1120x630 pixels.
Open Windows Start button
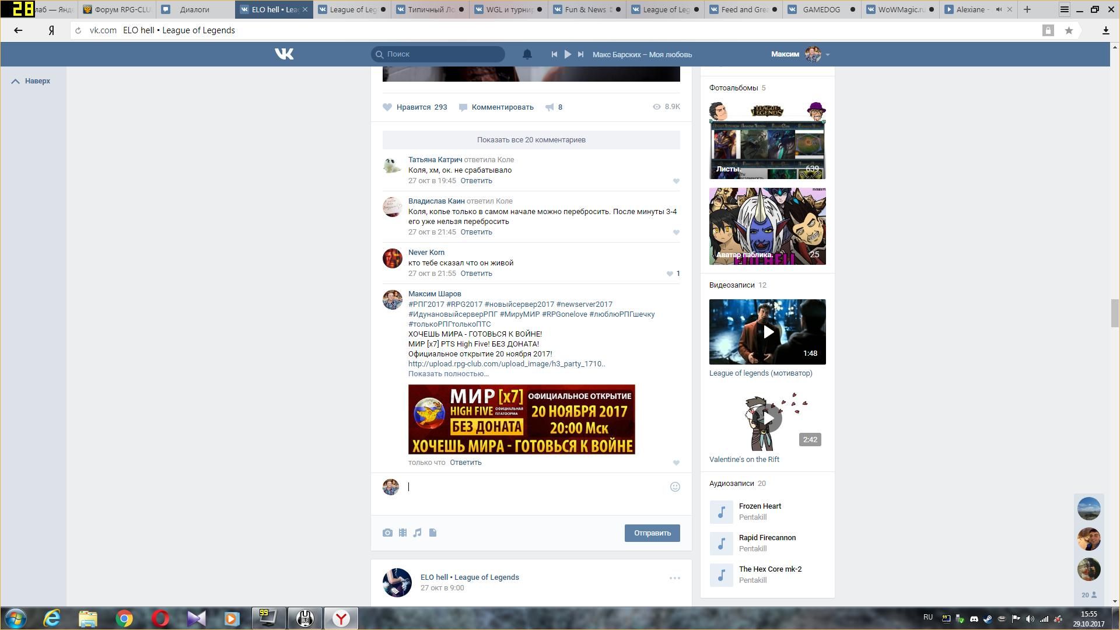16,618
